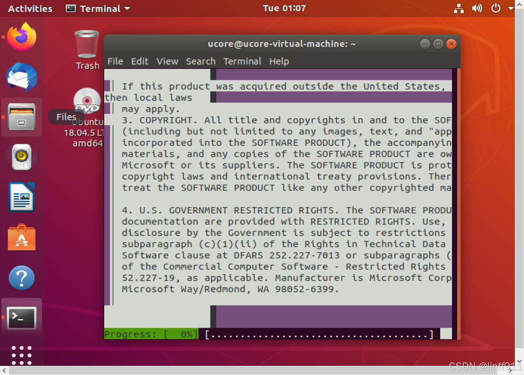Screen dimensions: 524x375
Task: Click the volume speaker icon in top bar
Action: pos(477,8)
